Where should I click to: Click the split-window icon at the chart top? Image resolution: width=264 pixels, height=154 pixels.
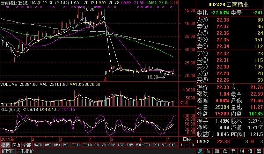(x=176, y=2)
